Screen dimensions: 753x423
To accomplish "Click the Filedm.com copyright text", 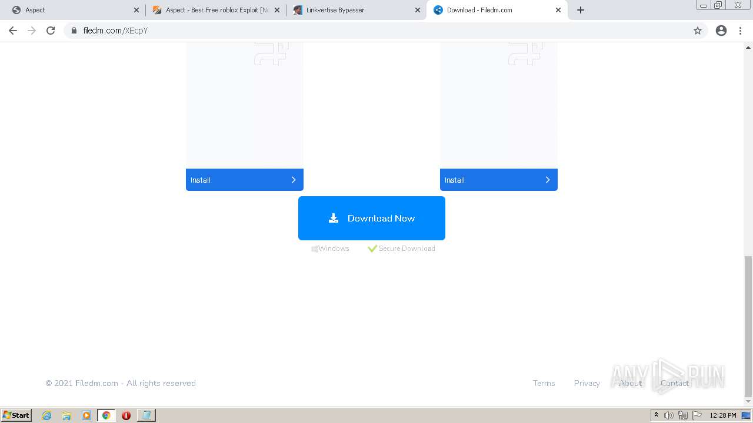I will (x=121, y=383).
